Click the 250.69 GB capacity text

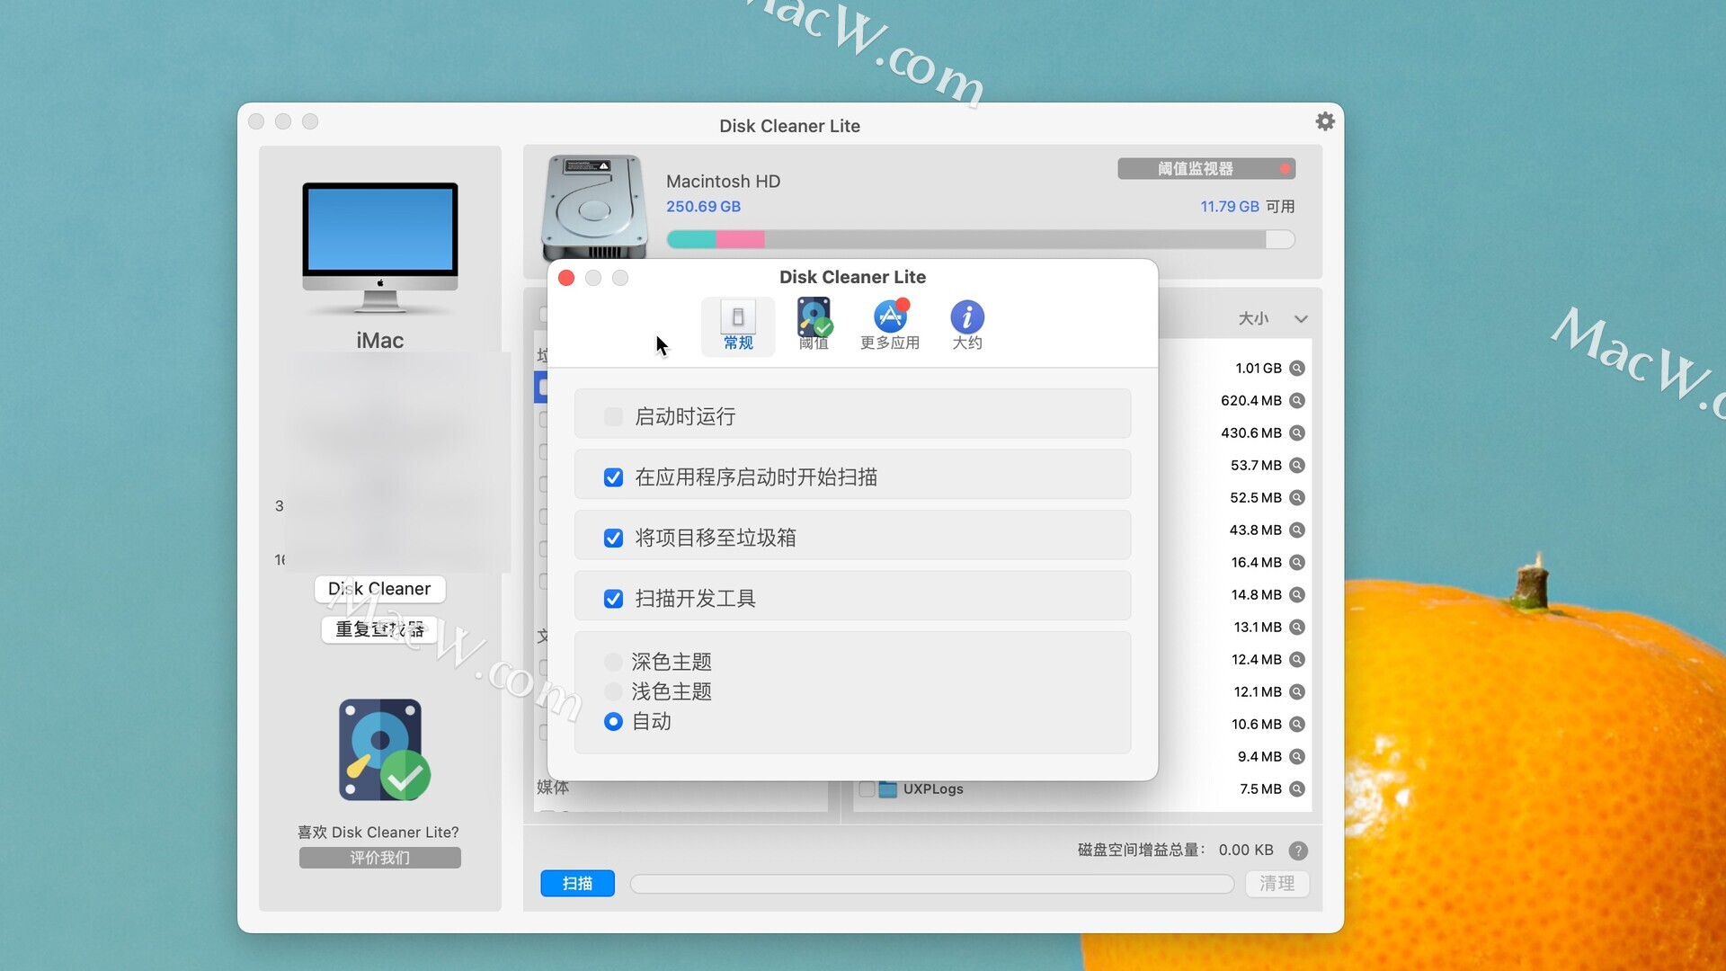point(703,207)
